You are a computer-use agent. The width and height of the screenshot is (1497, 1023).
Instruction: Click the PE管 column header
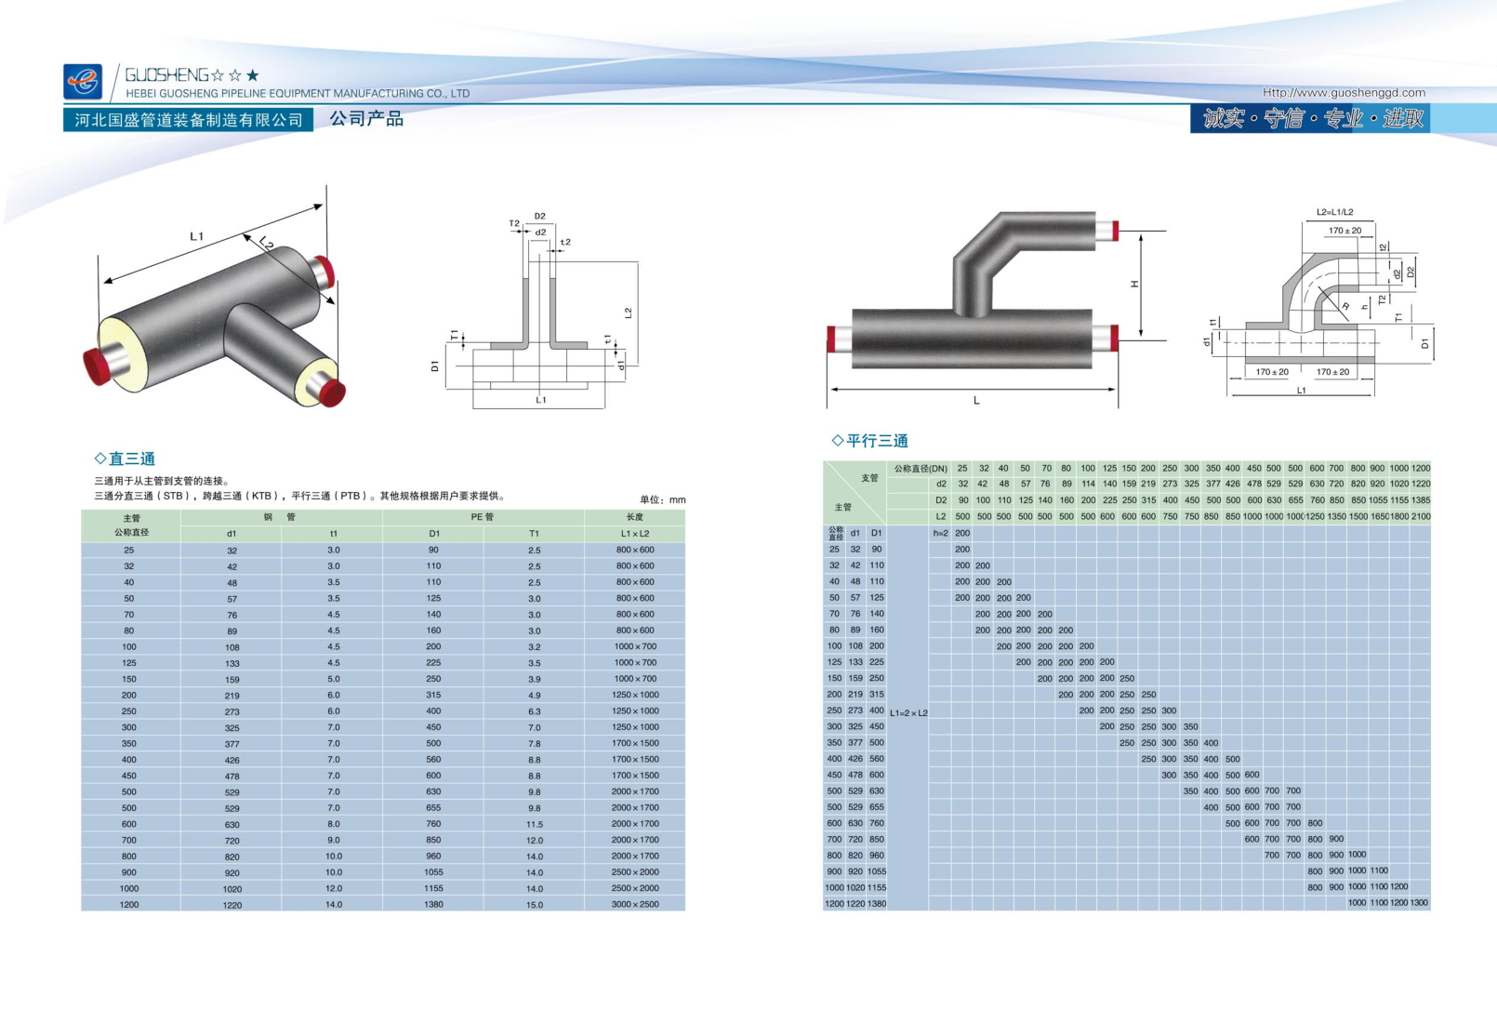click(x=483, y=517)
